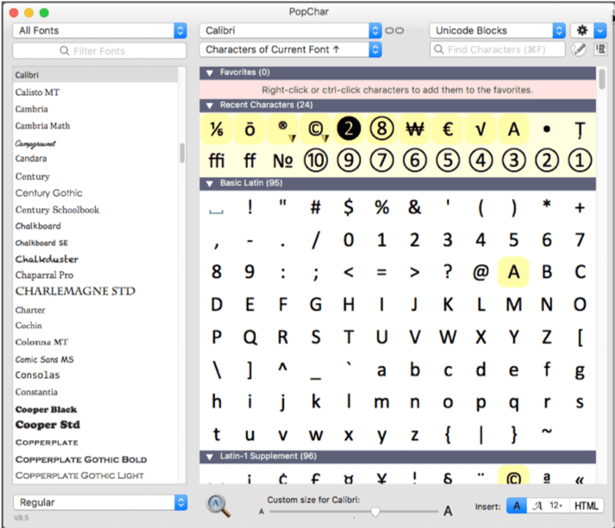
Task: Set insert mode to 12 point size
Action: [x=556, y=506]
